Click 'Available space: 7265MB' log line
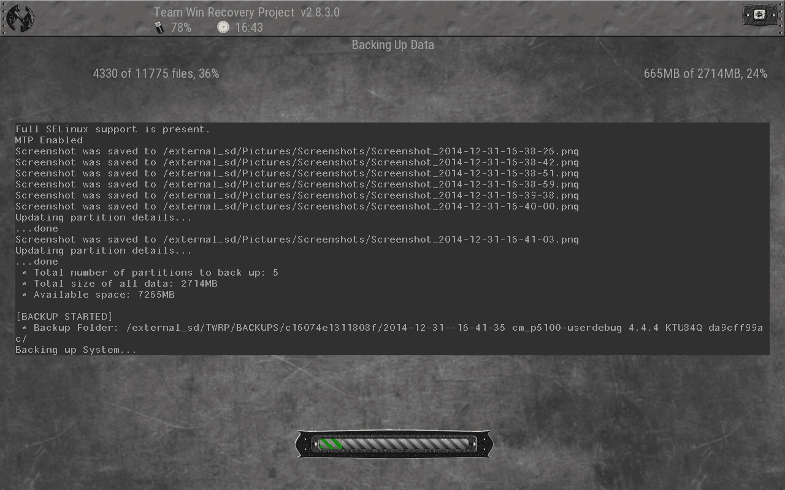This screenshot has height=490, width=785. point(98,295)
